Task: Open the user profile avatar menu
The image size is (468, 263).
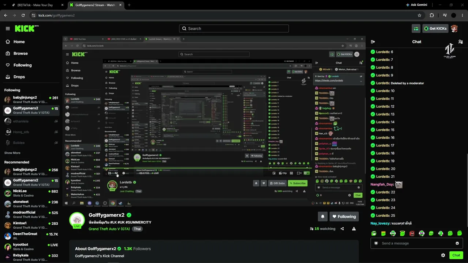Action: (x=454, y=28)
